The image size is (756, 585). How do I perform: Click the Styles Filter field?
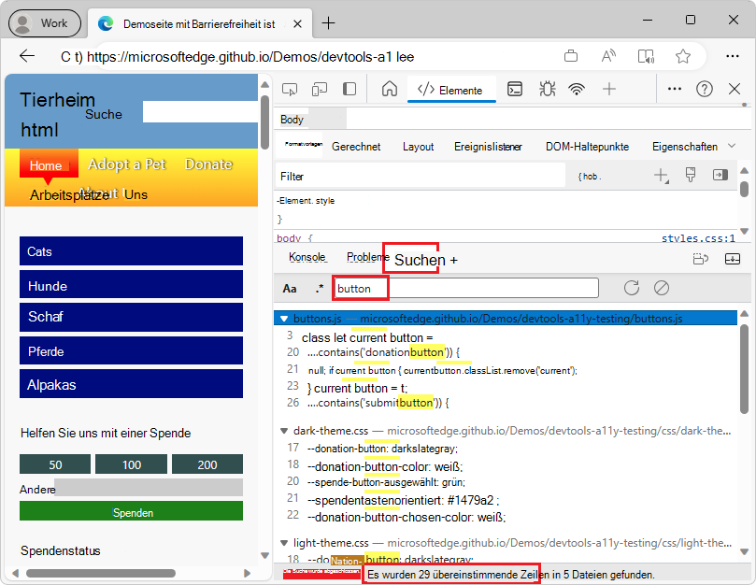[x=421, y=176]
